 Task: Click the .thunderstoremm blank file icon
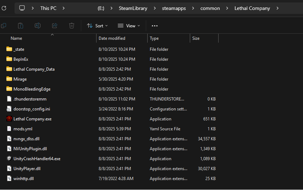pos(9,99)
